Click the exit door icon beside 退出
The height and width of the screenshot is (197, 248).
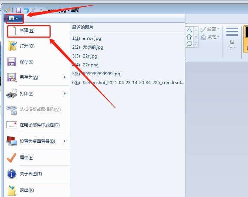point(12,190)
